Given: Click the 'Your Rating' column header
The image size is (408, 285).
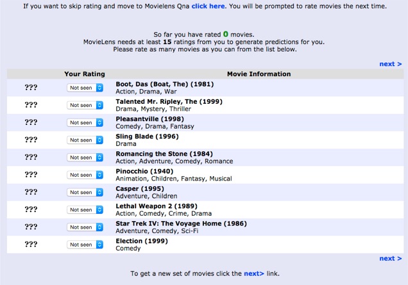Looking at the screenshot, I should [85, 74].
